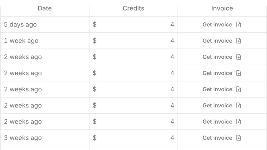Click the dollar sign in 3 weeks ago row
The height and width of the screenshot is (150, 267).
(x=95, y=138)
